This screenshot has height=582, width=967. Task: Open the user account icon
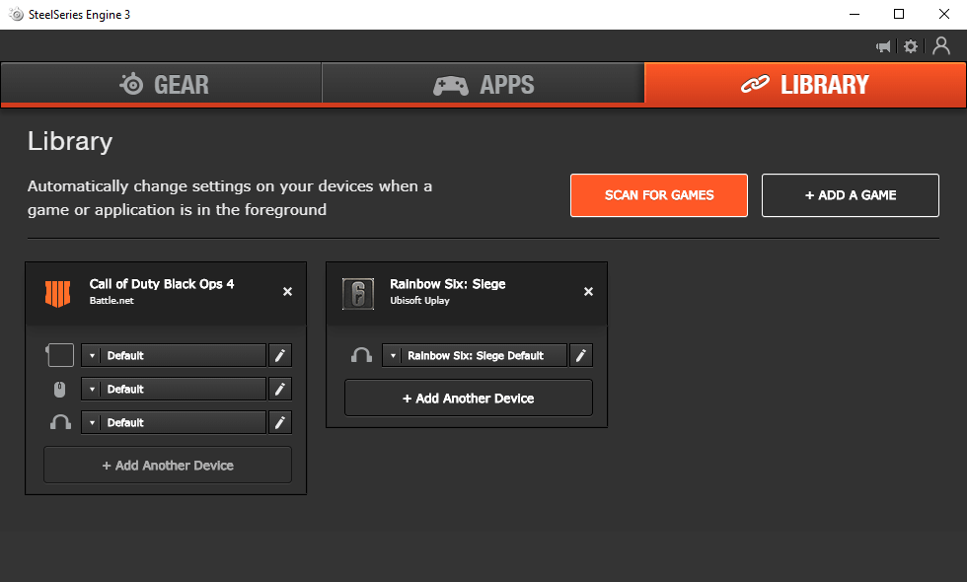[x=941, y=45]
